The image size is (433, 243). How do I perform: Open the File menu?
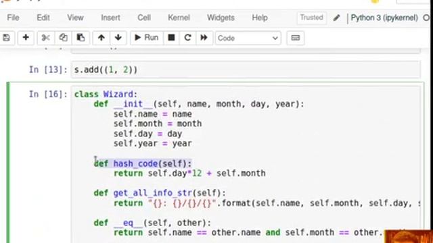13,18
